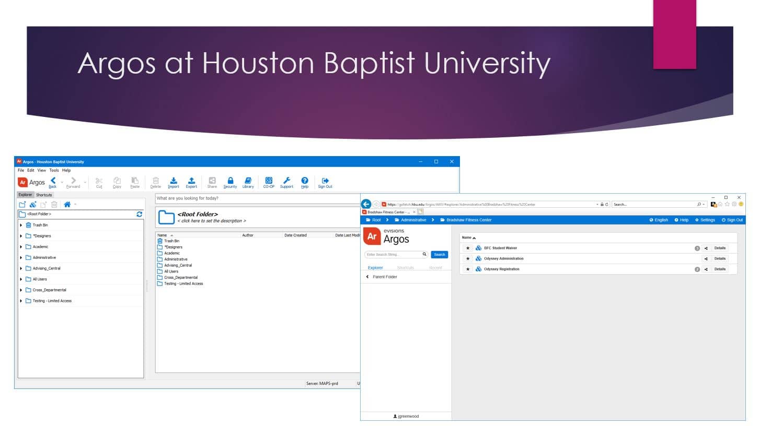Click the Cut scissors icon
This screenshot has height=426, width=760.
click(99, 180)
